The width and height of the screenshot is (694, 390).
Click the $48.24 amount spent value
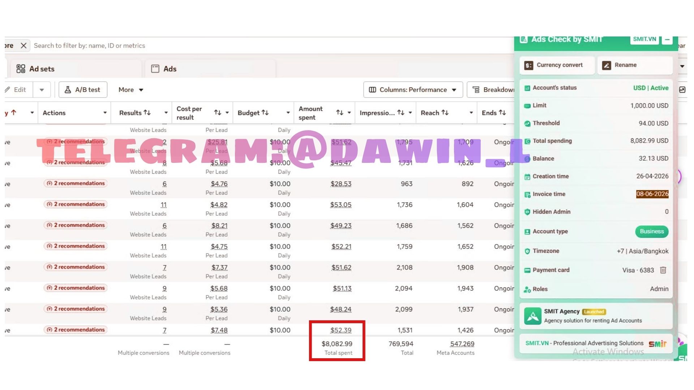coord(340,309)
